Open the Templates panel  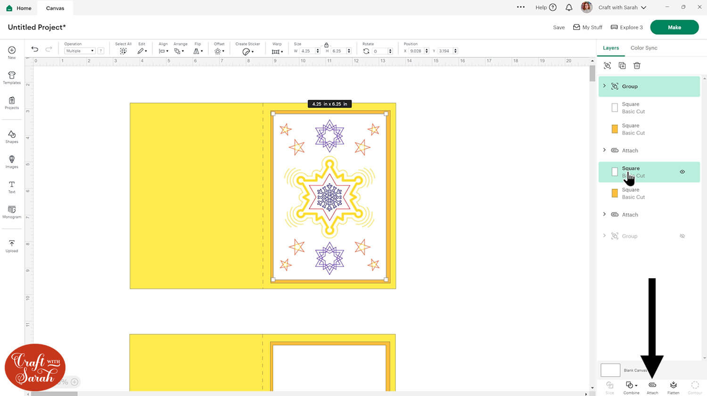pos(12,78)
